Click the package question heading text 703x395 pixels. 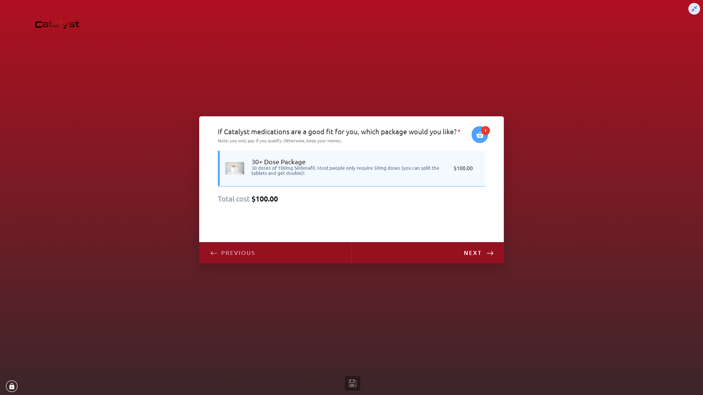point(337,132)
